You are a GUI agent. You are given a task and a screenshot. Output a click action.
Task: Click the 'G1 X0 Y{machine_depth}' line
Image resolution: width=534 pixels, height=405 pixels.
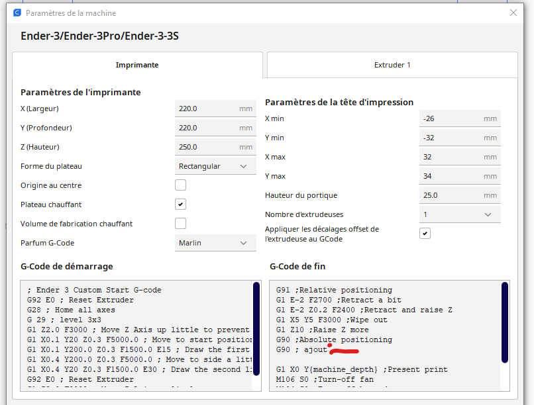pyautogui.click(x=362, y=370)
